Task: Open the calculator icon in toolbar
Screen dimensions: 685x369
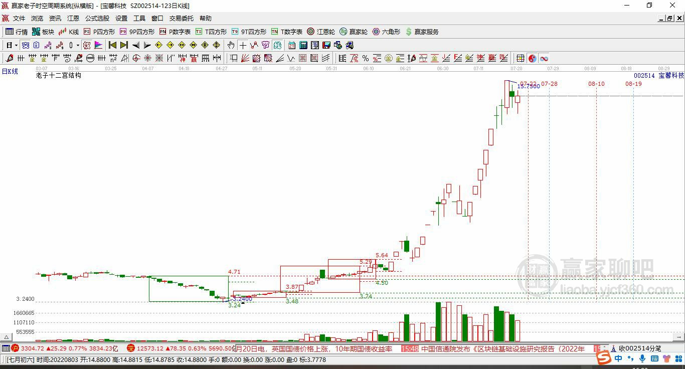Action: click(x=303, y=45)
